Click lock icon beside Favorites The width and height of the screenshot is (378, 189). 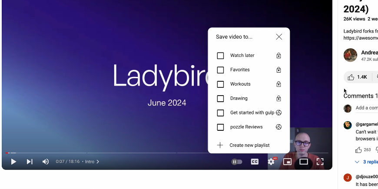(x=279, y=70)
